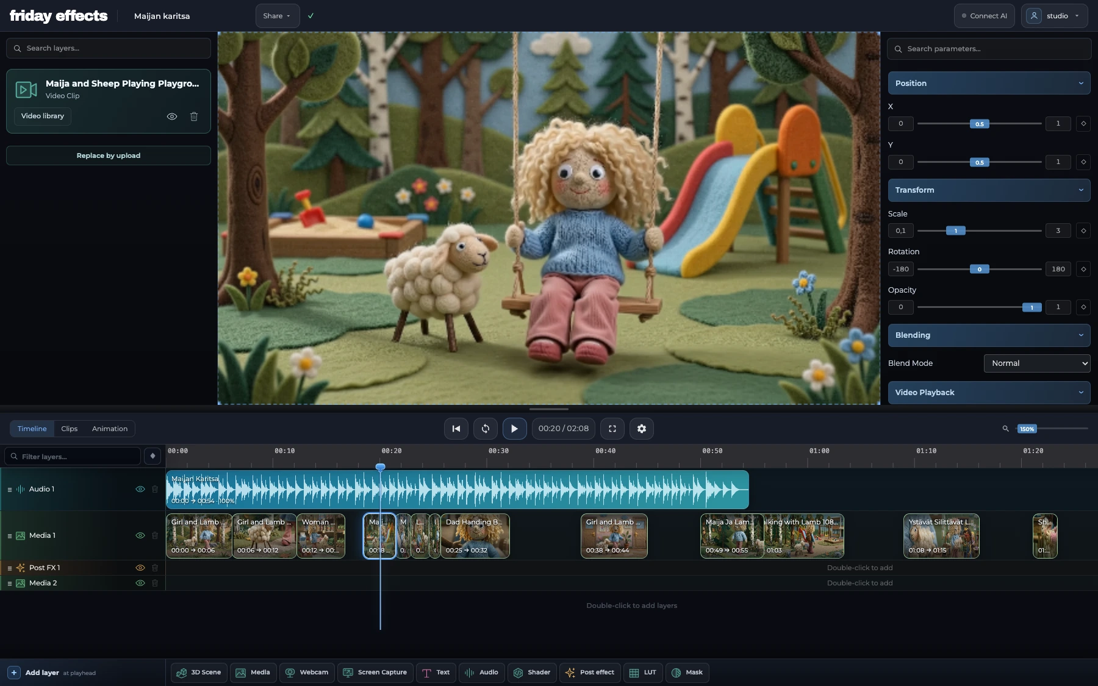Add a Shader layer
The width and height of the screenshot is (1098, 686).
[x=532, y=673]
